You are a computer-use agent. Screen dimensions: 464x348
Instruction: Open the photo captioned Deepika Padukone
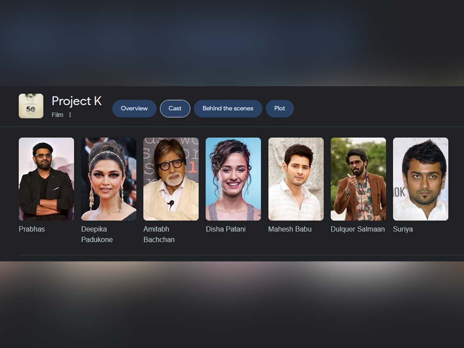pyautogui.click(x=109, y=179)
